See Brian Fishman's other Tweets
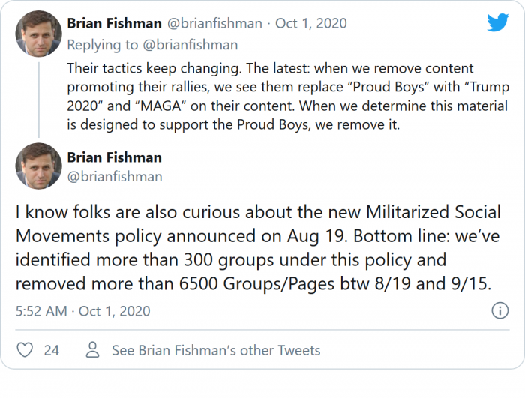 tap(216, 350)
